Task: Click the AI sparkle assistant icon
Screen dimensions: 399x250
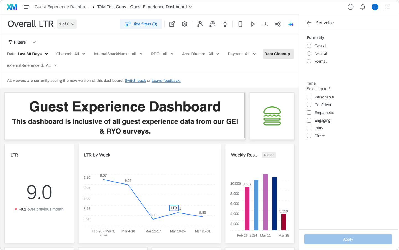Action: point(291,24)
